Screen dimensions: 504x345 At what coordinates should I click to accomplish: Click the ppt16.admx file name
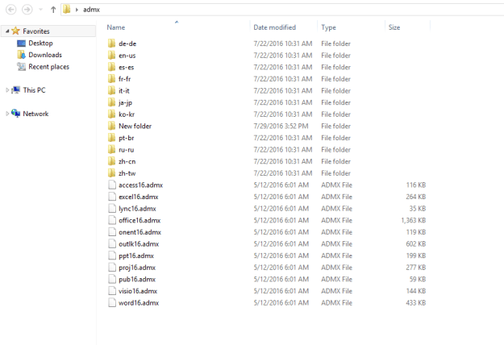136,256
